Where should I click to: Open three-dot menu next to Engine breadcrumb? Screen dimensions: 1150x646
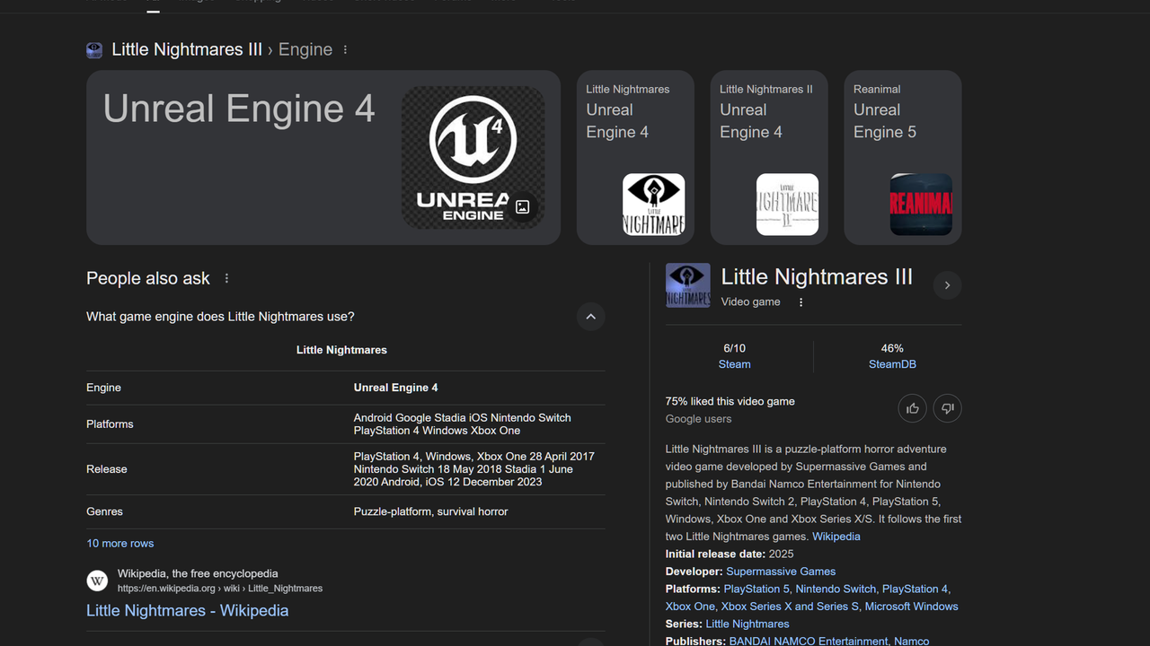[x=345, y=50]
